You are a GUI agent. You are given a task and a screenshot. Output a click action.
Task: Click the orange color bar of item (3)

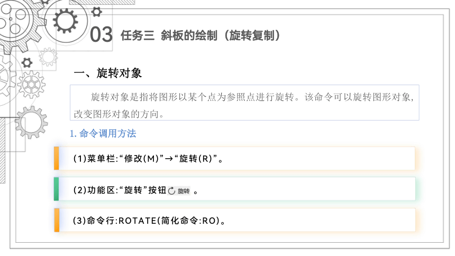57,220
